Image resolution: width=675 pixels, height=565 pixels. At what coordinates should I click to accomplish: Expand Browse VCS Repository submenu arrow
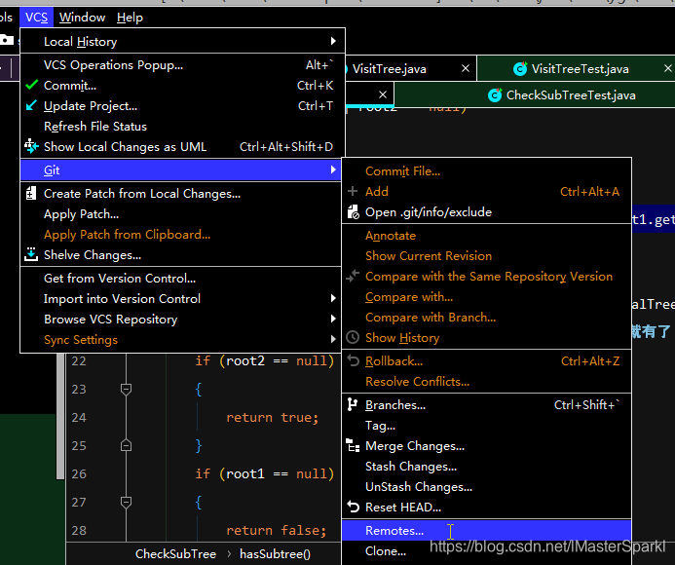(333, 319)
